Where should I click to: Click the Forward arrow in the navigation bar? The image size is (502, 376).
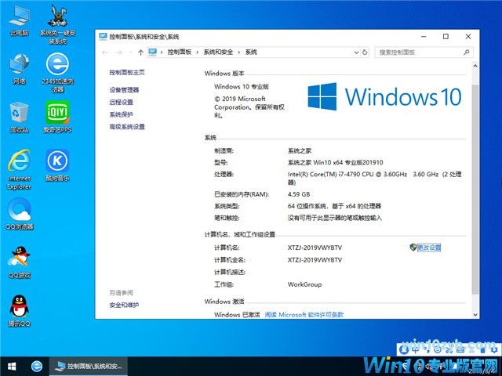[x=118, y=52]
